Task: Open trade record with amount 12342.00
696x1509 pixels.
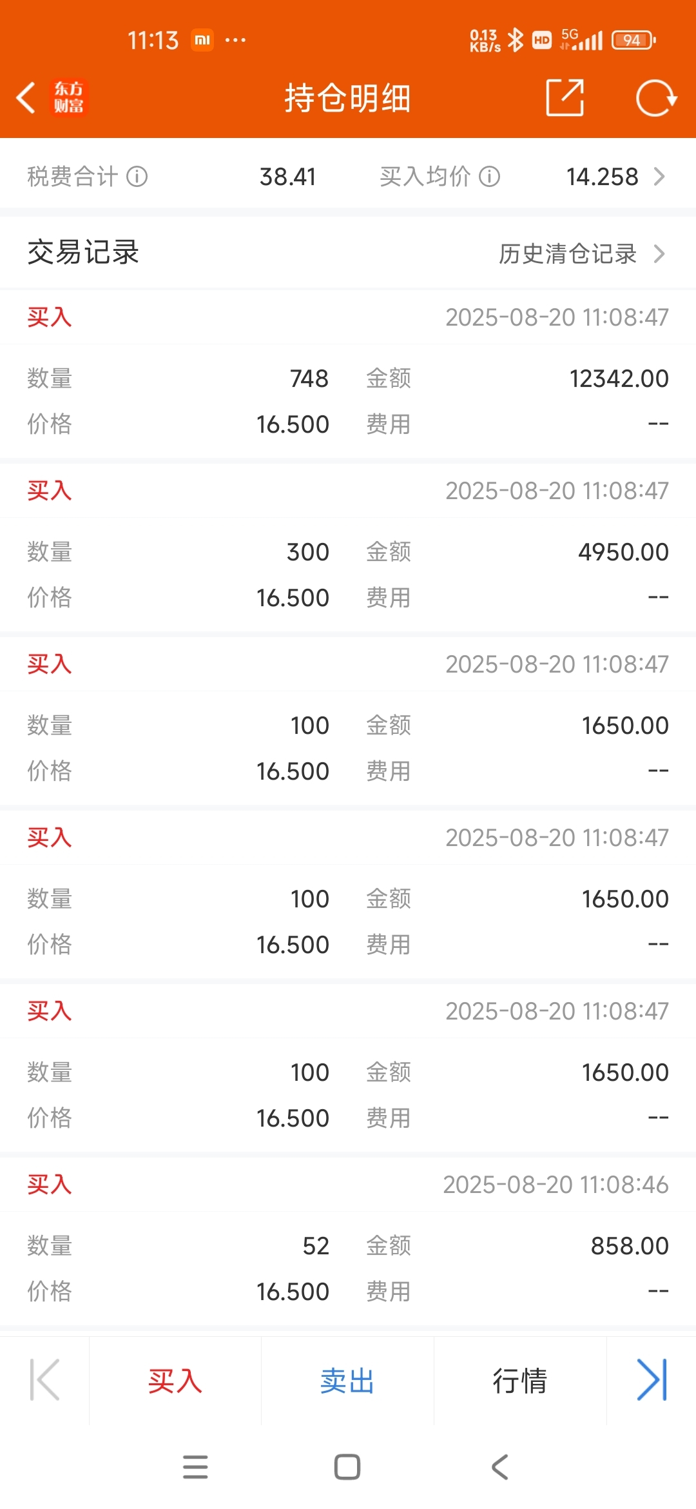Action: 348,374
